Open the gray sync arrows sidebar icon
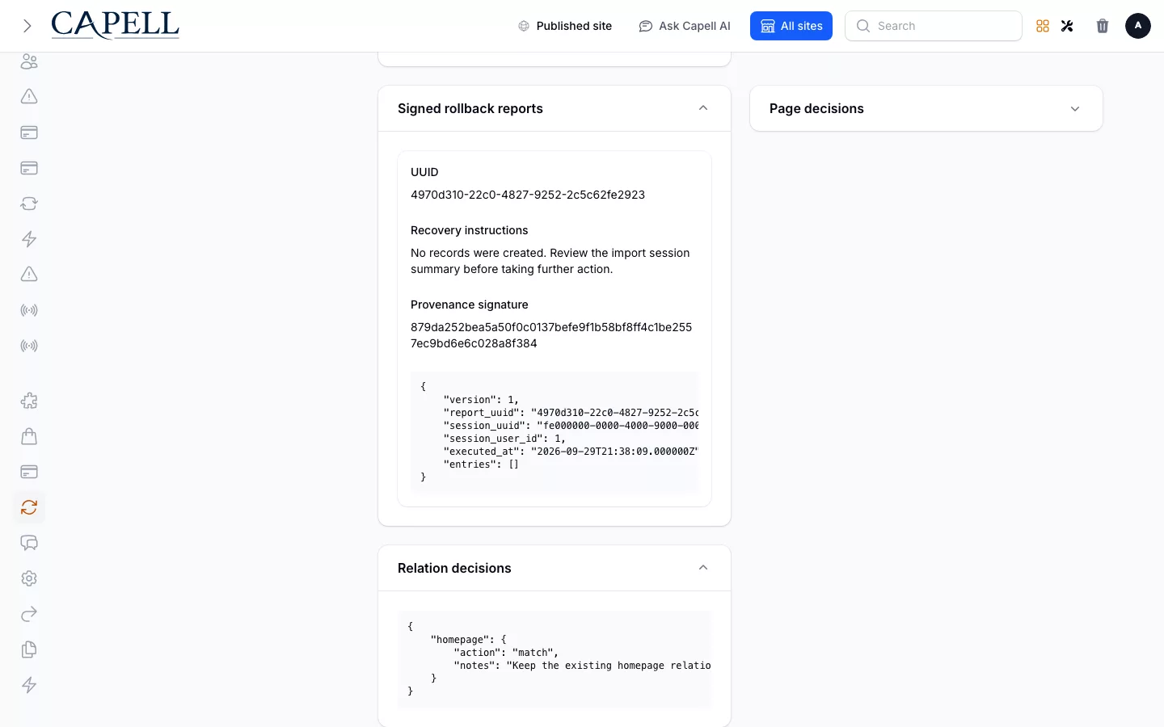Screen dimensions: 1164x727 pyautogui.click(x=29, y=204)
